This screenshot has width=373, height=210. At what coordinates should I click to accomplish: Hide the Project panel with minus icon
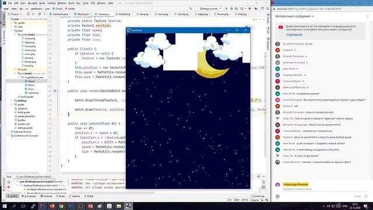(44, 14)
